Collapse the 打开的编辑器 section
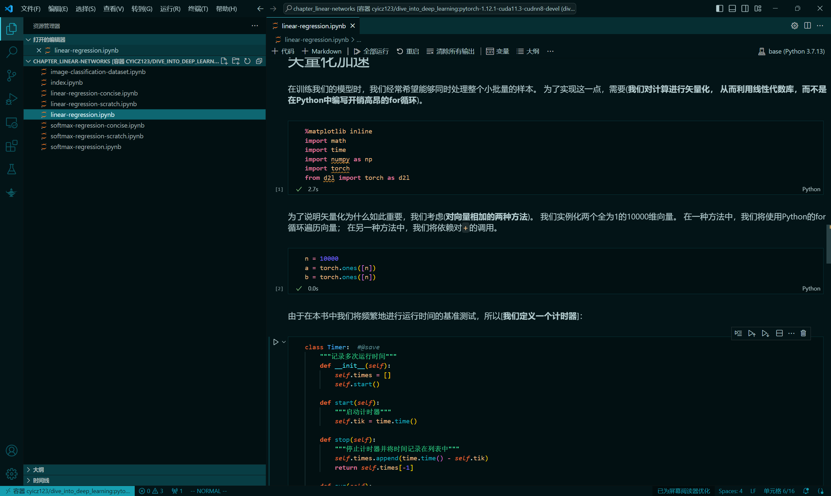 pos(28,39)
